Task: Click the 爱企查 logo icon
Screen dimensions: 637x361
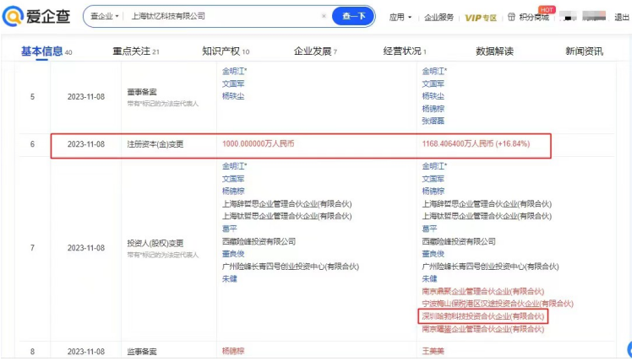Action: pos(12,16)
